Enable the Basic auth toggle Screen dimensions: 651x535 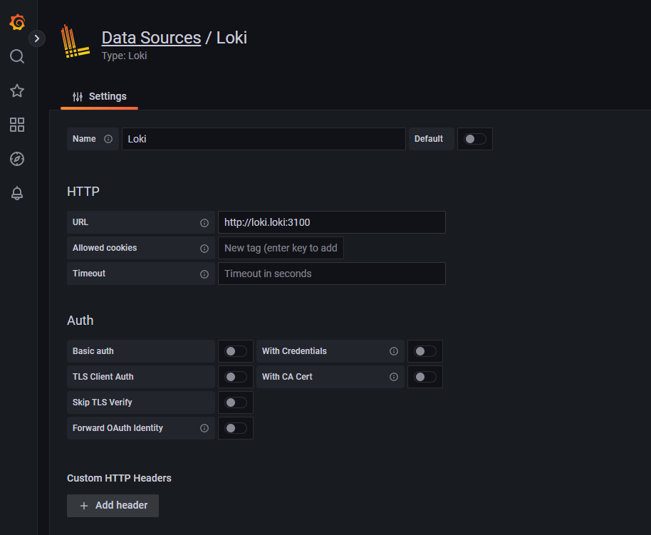(x=236, y=351)
